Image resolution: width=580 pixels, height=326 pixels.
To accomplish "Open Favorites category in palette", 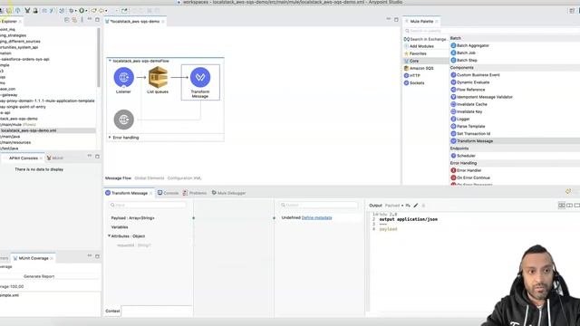I will tap(415, 53).
